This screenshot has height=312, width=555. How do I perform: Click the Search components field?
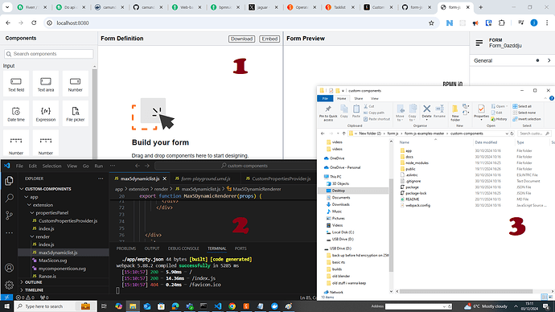[49, 54]
